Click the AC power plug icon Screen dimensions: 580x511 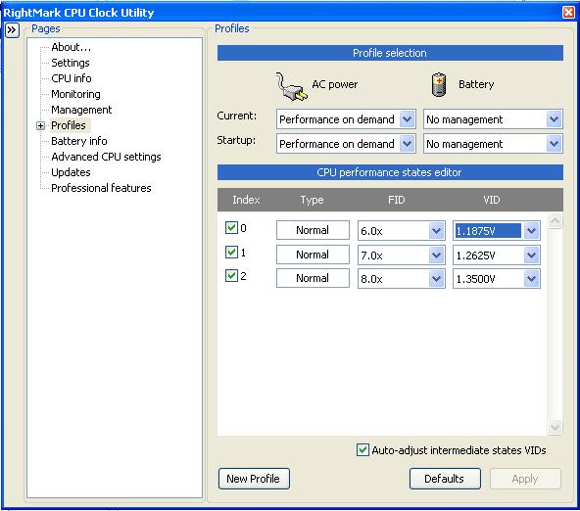click(x=292, y=86)
